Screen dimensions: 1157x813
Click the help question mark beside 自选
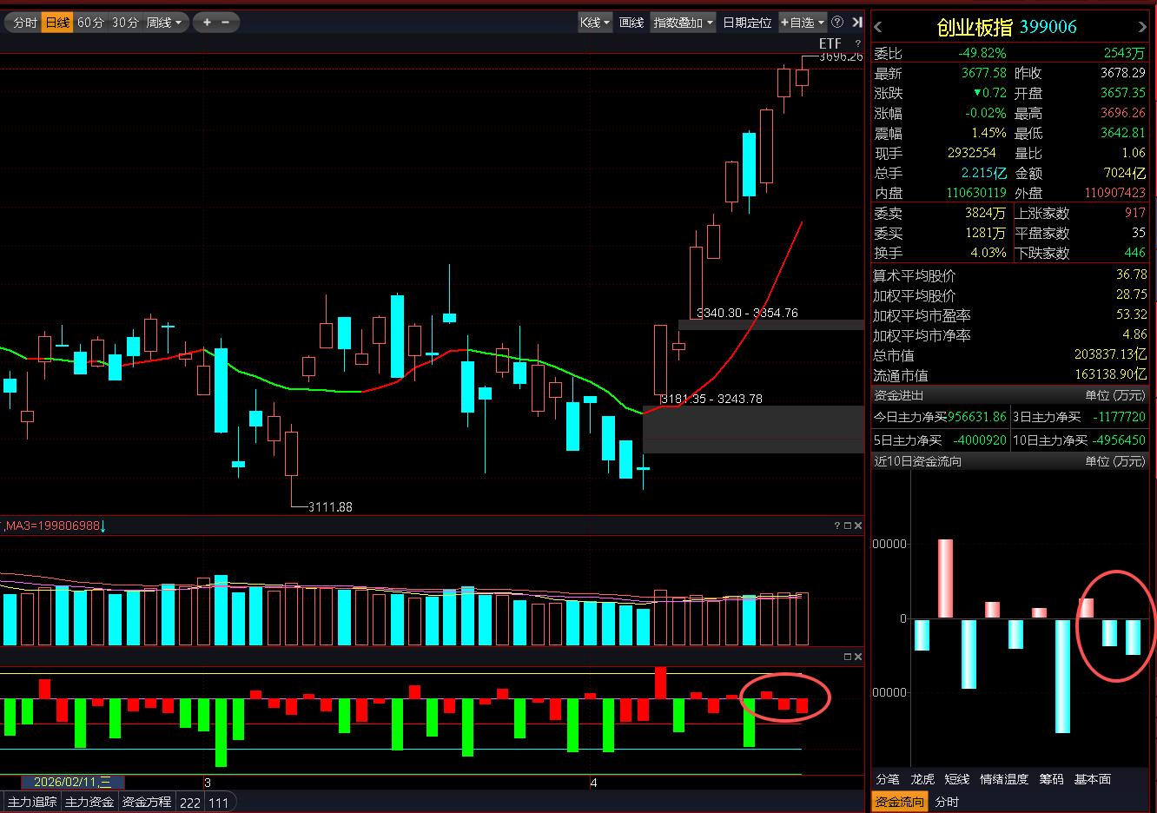pyautogui.click(x=837, y=23)
